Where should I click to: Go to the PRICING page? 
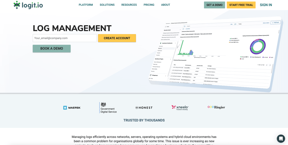[x=149, y=5]
